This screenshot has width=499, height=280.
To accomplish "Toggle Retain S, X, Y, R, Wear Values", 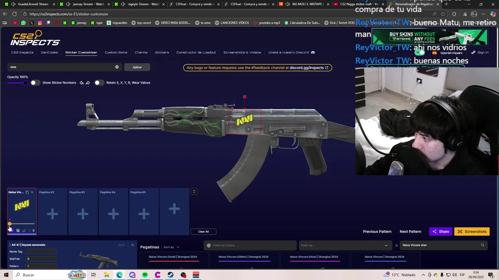I will (99, 83).
